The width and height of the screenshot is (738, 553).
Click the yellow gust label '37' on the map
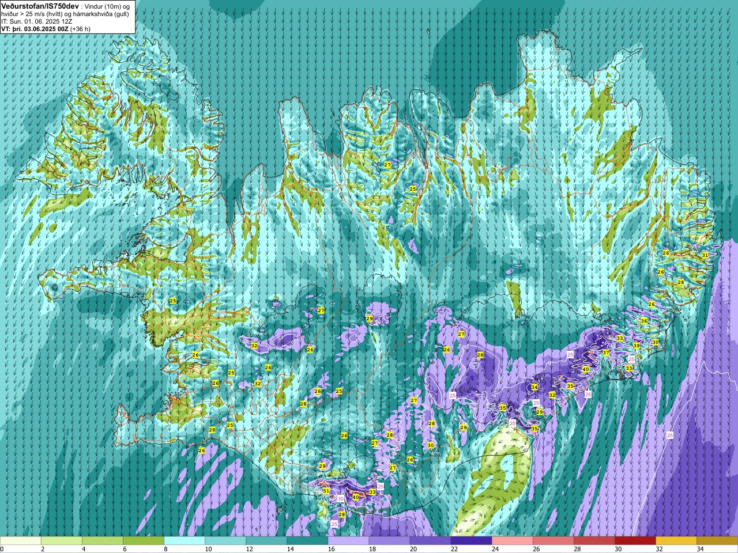605,353
